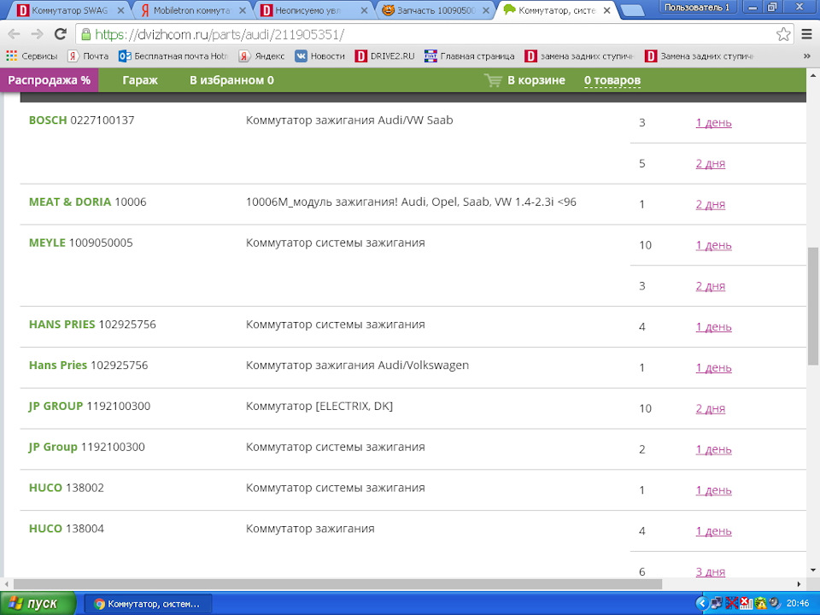Open the VK Новости bookmark
The width and height of the screenshot is (820, 615).
point(320,56)
